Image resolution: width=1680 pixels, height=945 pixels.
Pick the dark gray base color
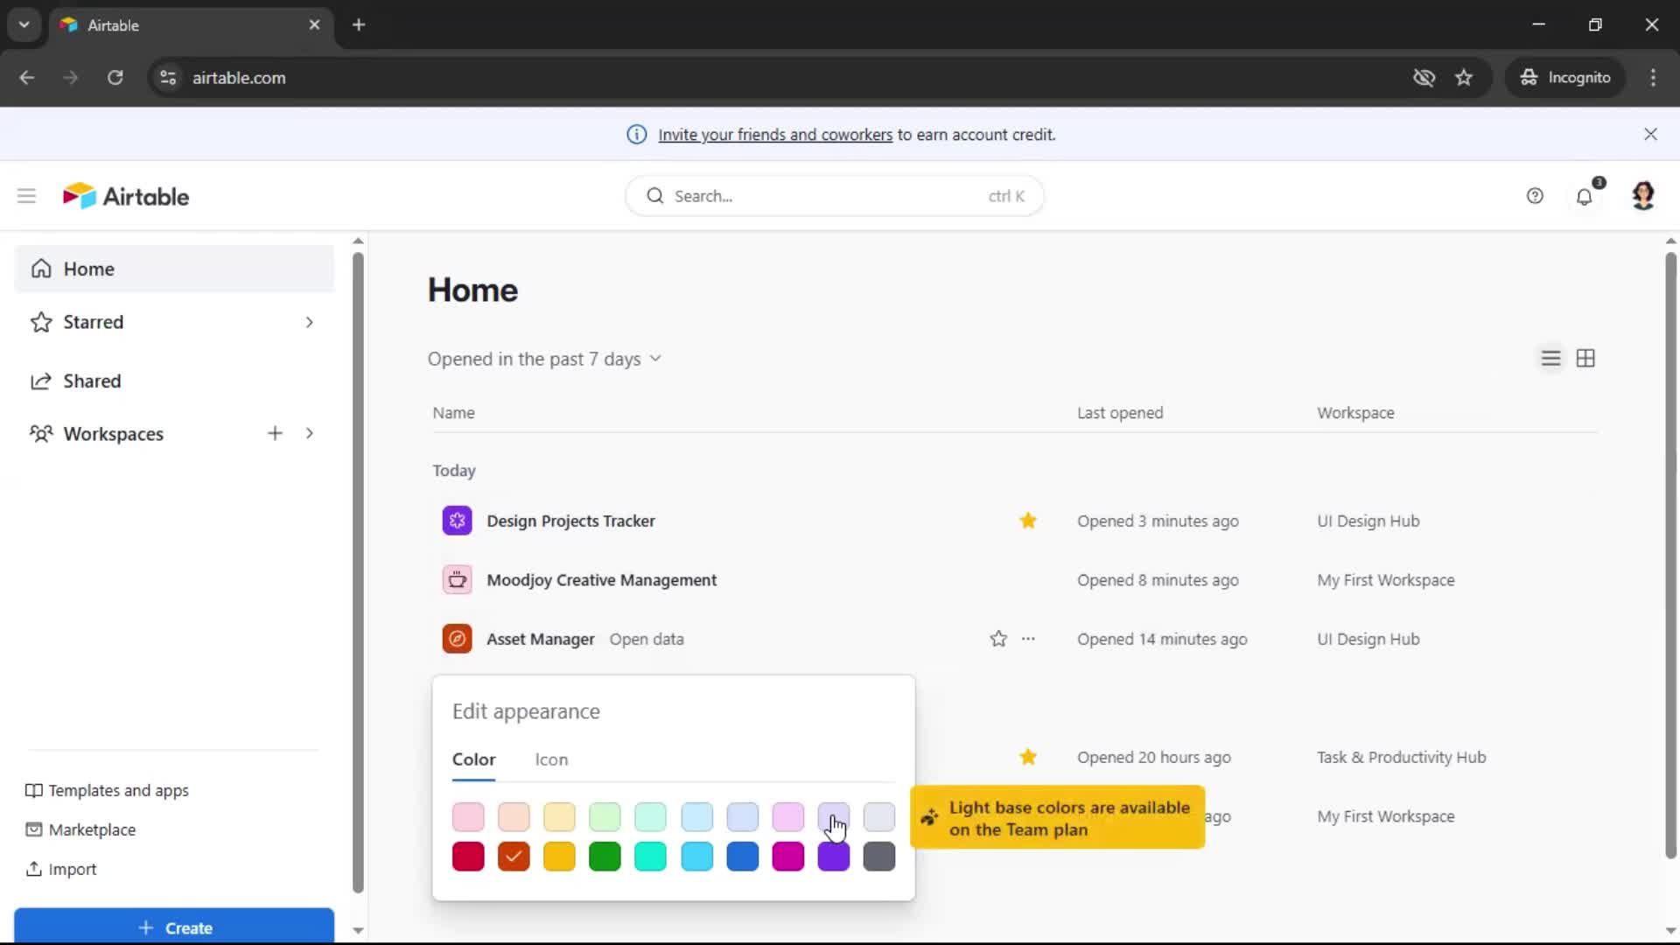click(879, 857)
